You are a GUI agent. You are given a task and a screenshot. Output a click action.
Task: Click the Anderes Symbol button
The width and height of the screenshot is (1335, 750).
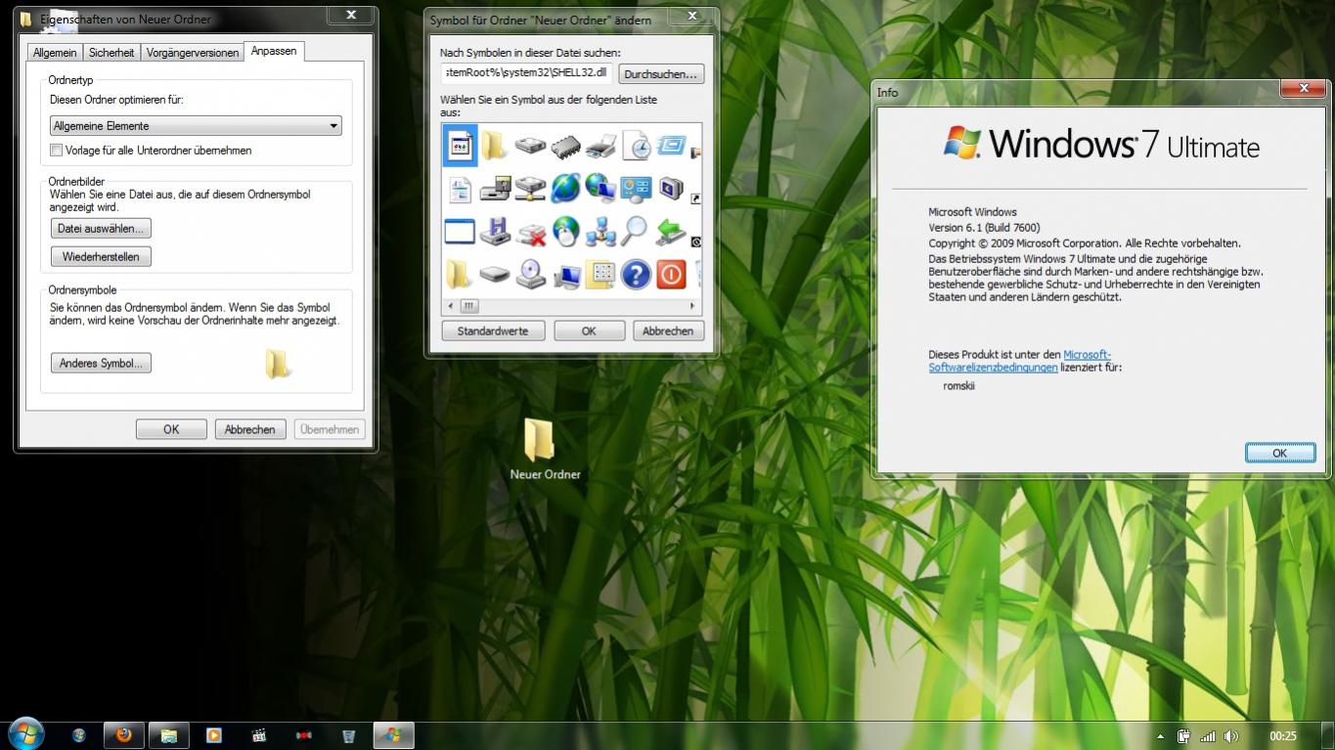pyautogui.click(x=101, y=364)
